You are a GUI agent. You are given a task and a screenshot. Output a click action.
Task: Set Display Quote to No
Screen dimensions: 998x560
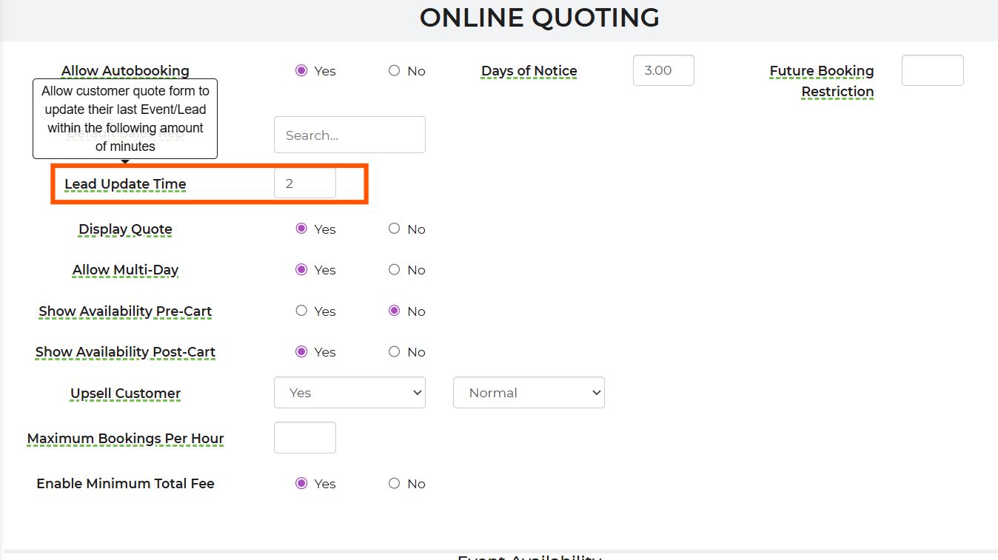394,229
